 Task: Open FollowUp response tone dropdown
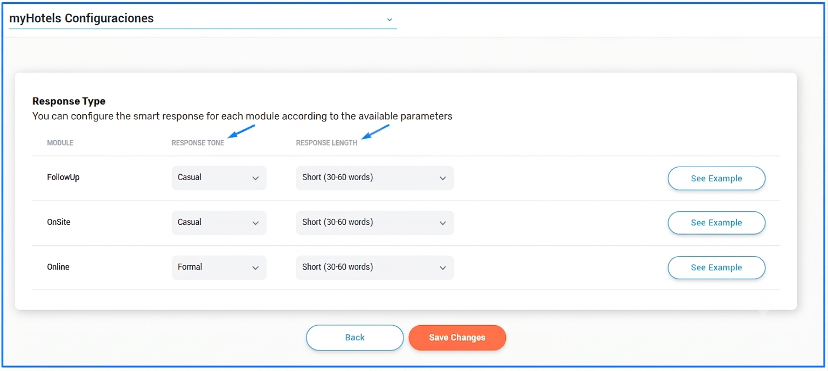coord(219,178)
